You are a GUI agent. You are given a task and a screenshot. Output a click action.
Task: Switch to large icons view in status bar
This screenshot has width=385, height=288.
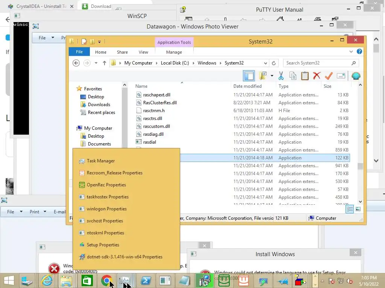(358, 209)
